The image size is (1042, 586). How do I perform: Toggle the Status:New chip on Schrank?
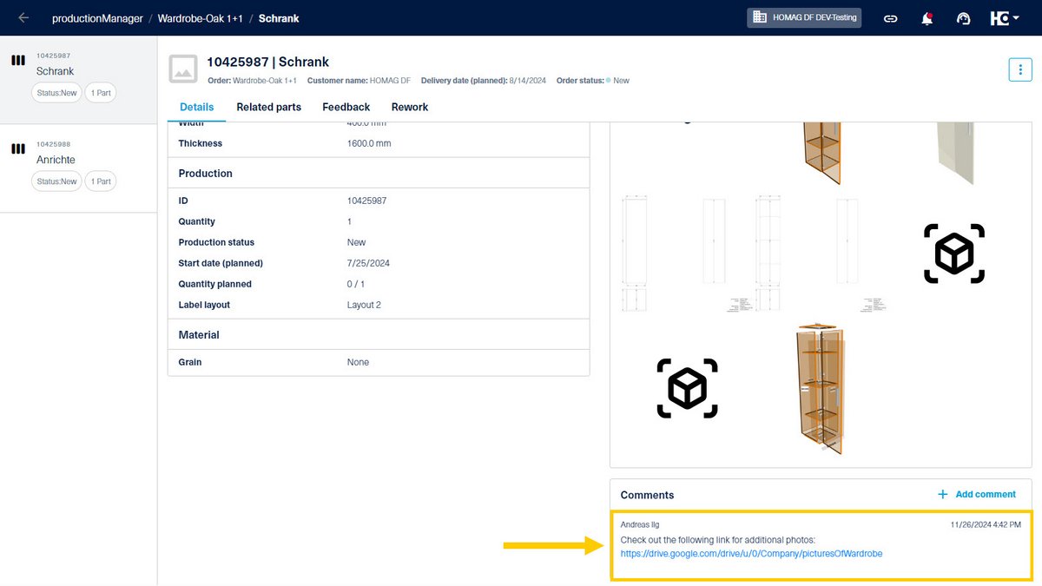(x=56, y=92)
